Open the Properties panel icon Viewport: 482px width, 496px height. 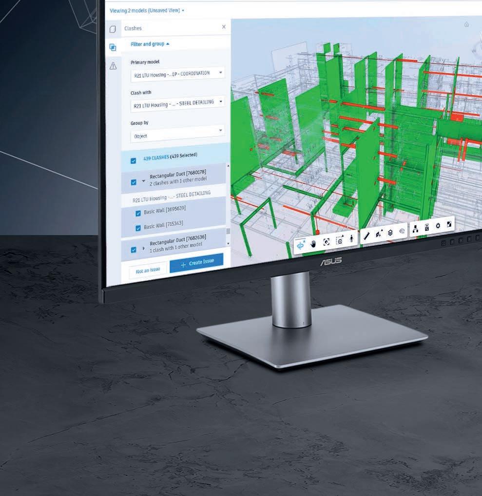pyautogui.click(x=427, y=227)
